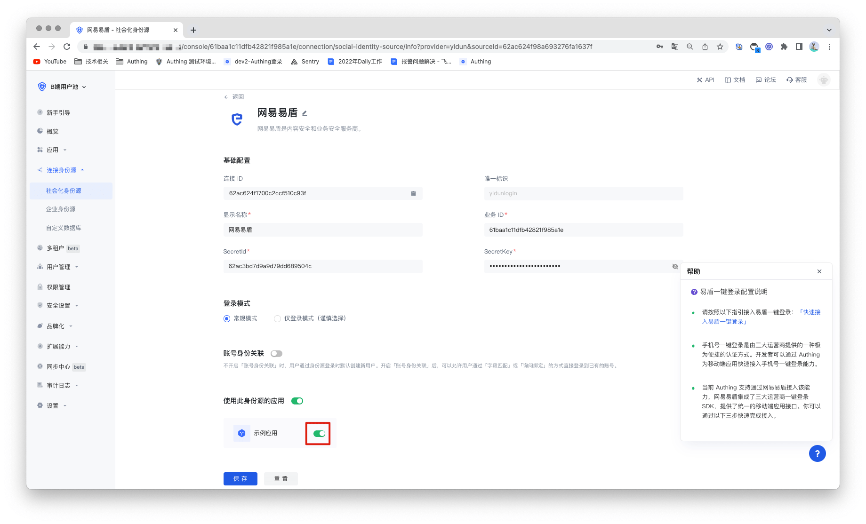Reveal SecretKey using the eye icon
Viewport: 866px width, 524px height.
point(675,266)
